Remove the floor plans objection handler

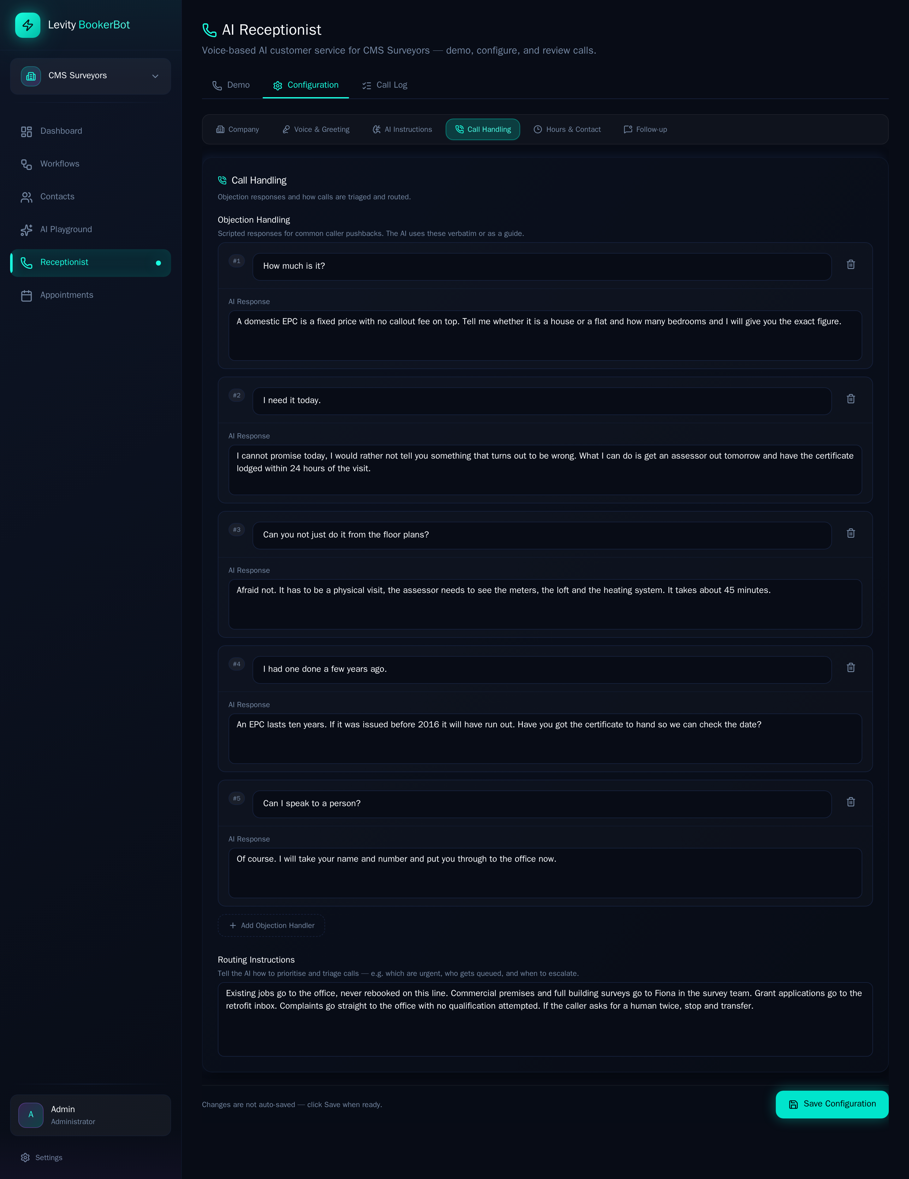(x=851, y=533)
